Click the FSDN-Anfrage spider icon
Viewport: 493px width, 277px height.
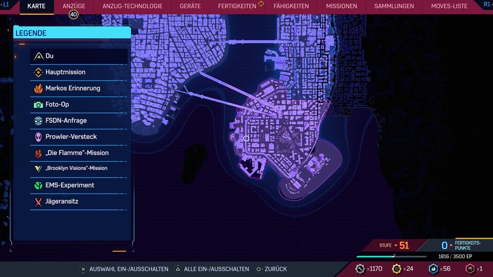(39, 121)
